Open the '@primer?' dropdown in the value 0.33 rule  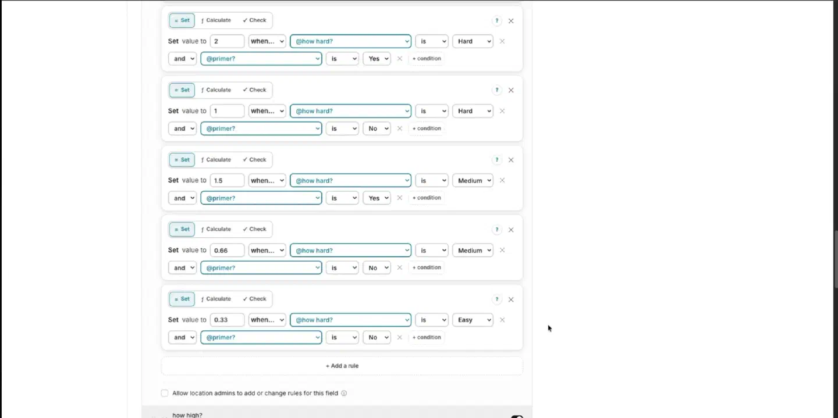tap(261, 337)
